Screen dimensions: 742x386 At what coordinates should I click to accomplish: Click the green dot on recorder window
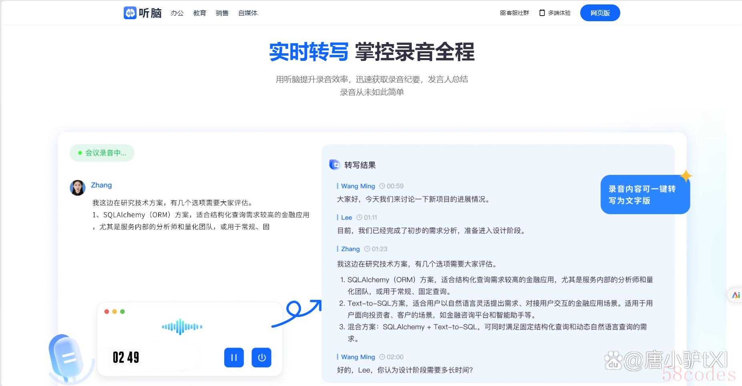pyautogui.click(x=123, y=312)
